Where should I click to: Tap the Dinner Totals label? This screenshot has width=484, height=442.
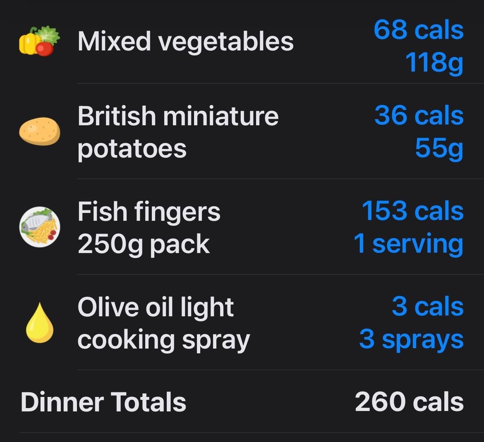click(x=104, y=402)
